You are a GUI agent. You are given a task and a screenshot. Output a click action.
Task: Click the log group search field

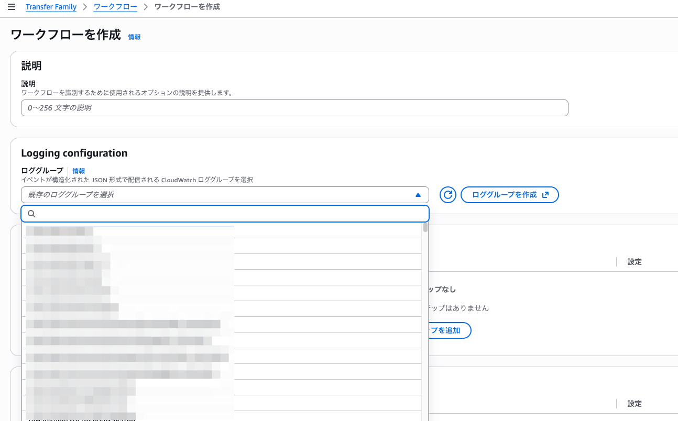point(225,214)
